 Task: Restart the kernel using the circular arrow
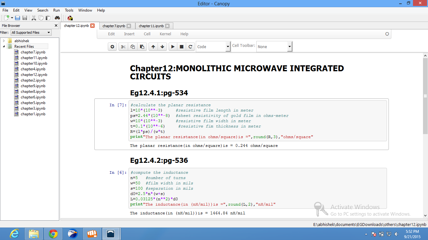pyautogui.click(x=190, y=47)
